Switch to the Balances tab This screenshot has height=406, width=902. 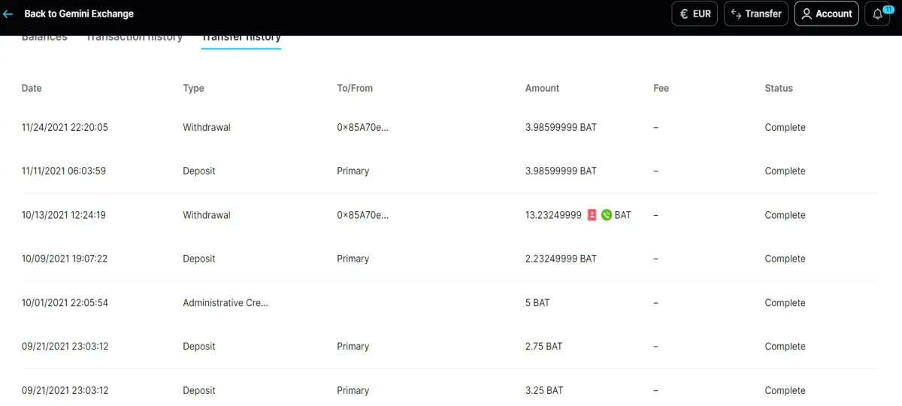[44, 38]
